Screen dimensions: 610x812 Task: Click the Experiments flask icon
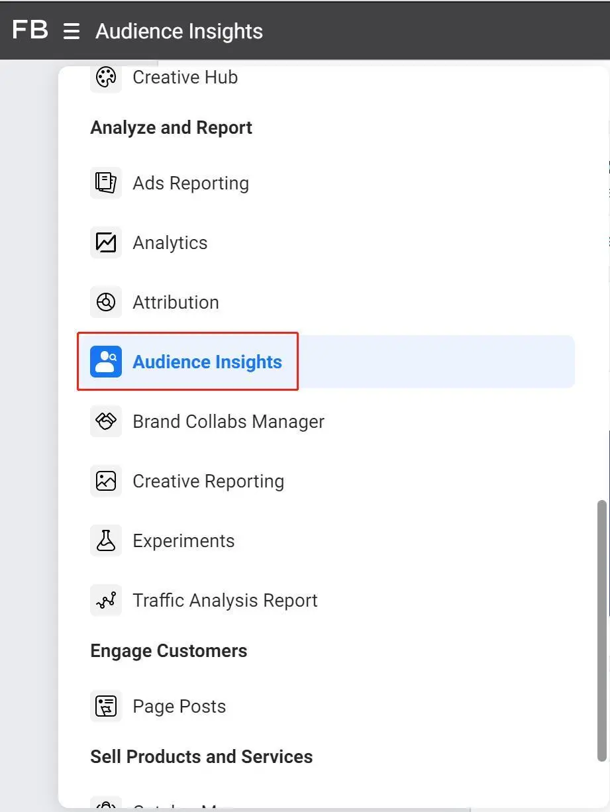(106, 540)
